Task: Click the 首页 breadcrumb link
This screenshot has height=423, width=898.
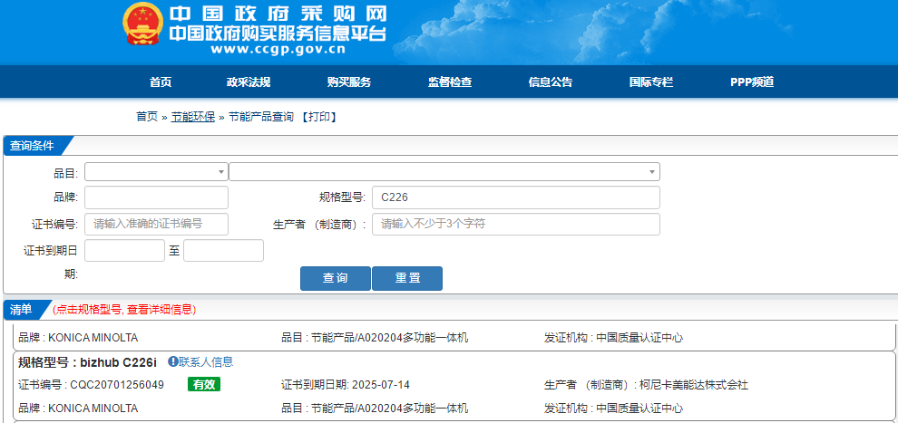Action: click(147, 117)
